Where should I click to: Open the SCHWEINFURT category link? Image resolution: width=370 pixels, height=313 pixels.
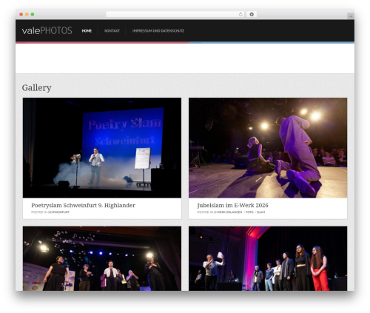coord(58,212)
